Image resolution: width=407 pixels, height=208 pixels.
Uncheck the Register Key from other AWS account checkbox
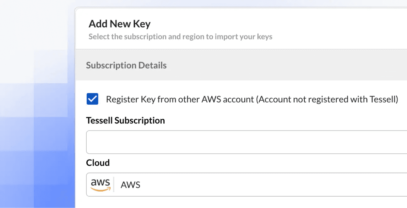pos(92,99)
